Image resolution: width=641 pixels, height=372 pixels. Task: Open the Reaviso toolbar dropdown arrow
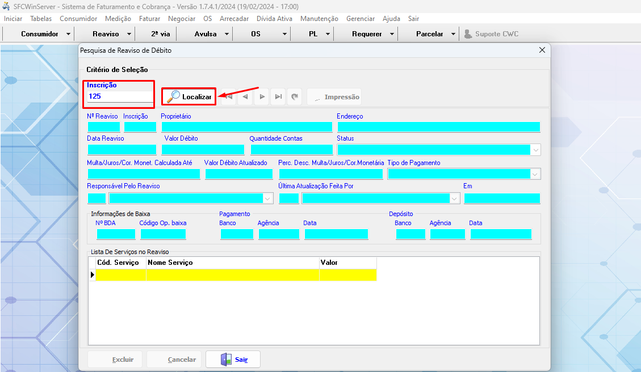[129, 34]
